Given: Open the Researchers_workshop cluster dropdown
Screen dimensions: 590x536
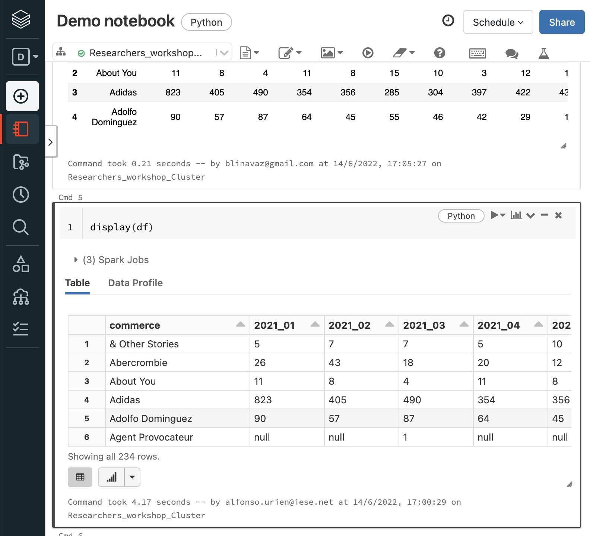Looking at the screenshot, I should tap(224, 53).
